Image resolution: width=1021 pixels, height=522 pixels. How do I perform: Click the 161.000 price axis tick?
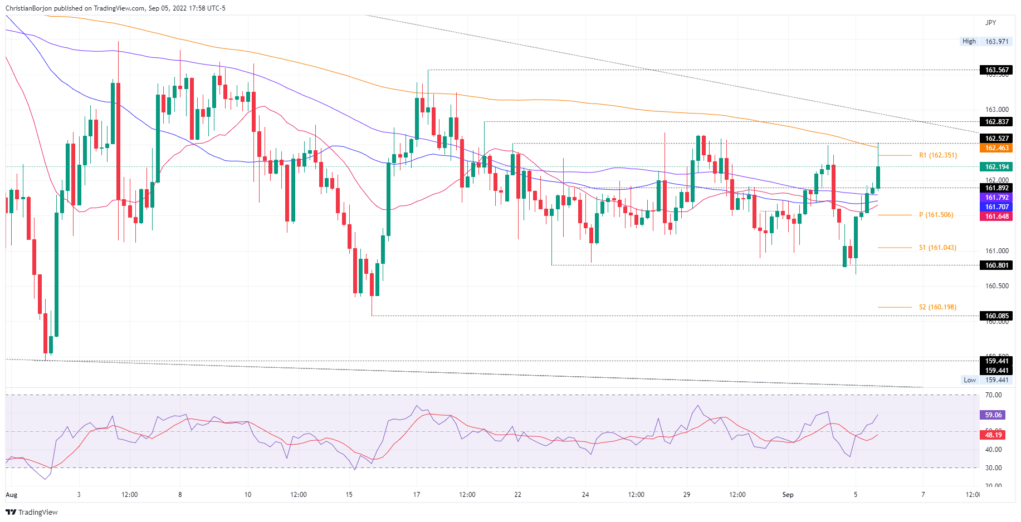(996, 251)
